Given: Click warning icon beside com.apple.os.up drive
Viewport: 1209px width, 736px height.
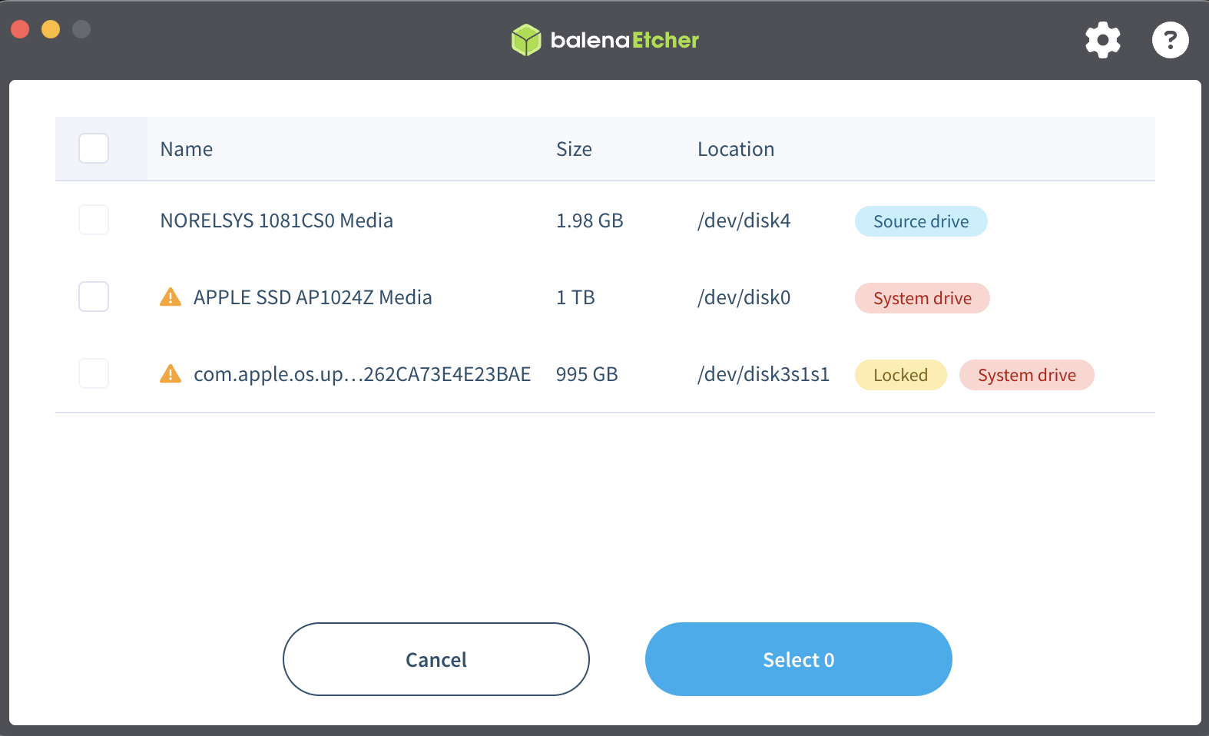Looking at the screenshot, I should (171, 373).
